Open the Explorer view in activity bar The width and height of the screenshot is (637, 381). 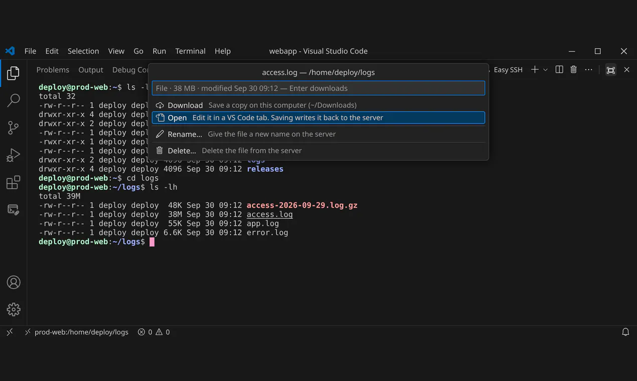pos(14,73)
